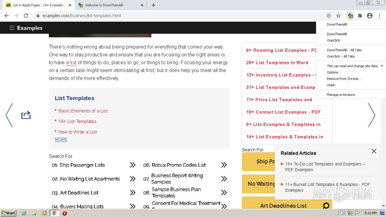Unpin the extension from toolbar

(x=331, y=85)
